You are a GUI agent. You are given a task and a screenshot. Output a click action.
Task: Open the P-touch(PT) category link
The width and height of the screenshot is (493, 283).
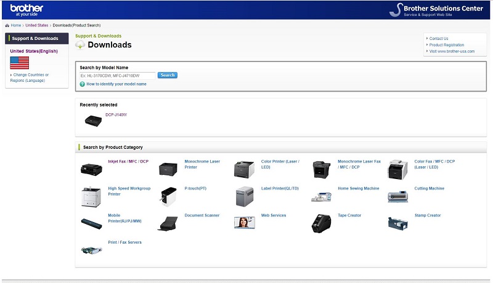point(195,188)
